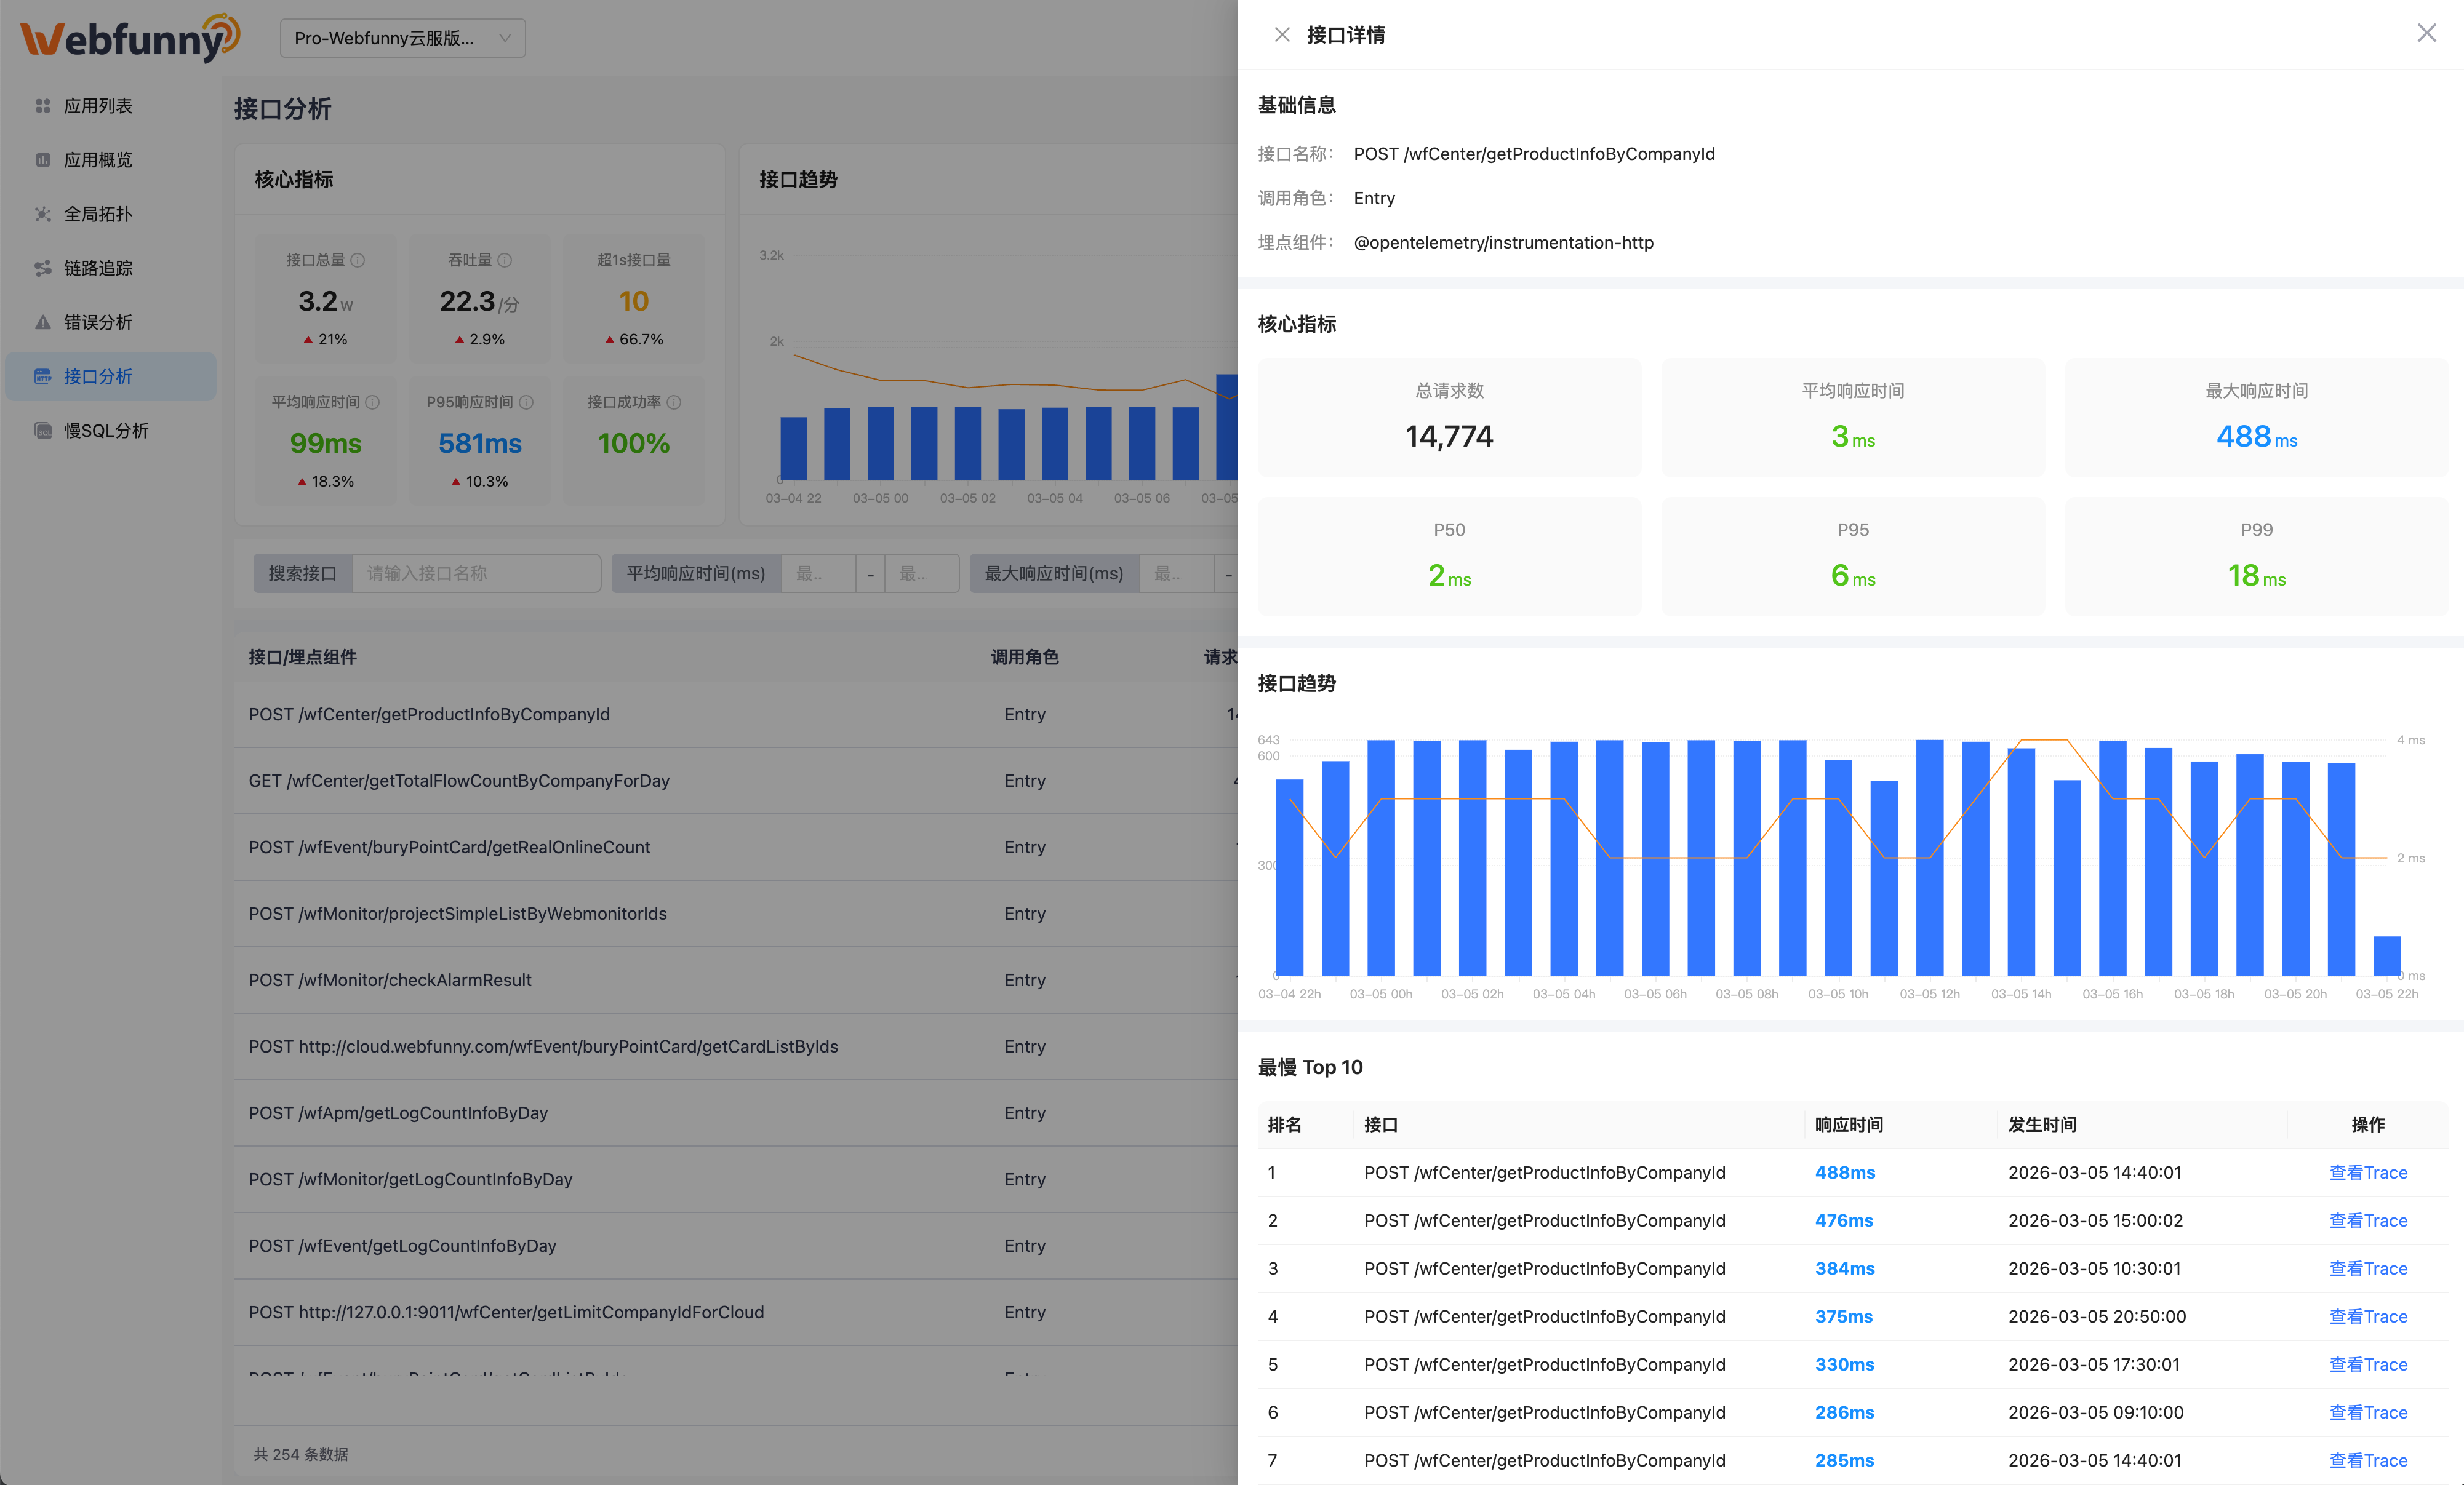Click info icon beside 接口成功率

pyautogui.click(x=674, y=402)
